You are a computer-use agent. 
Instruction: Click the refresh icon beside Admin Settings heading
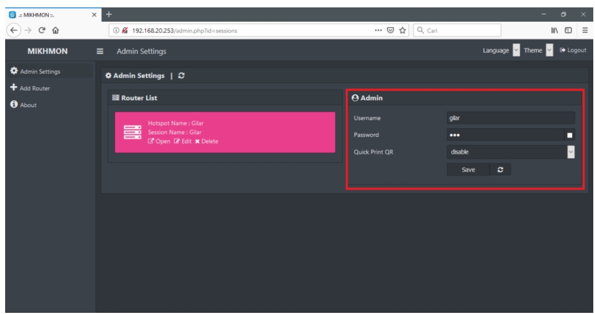point(181,75)
